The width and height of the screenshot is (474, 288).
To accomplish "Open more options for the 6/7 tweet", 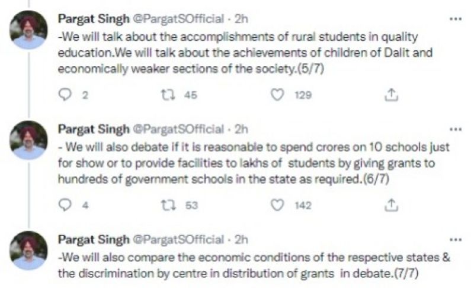I will (x=455, y=128).
